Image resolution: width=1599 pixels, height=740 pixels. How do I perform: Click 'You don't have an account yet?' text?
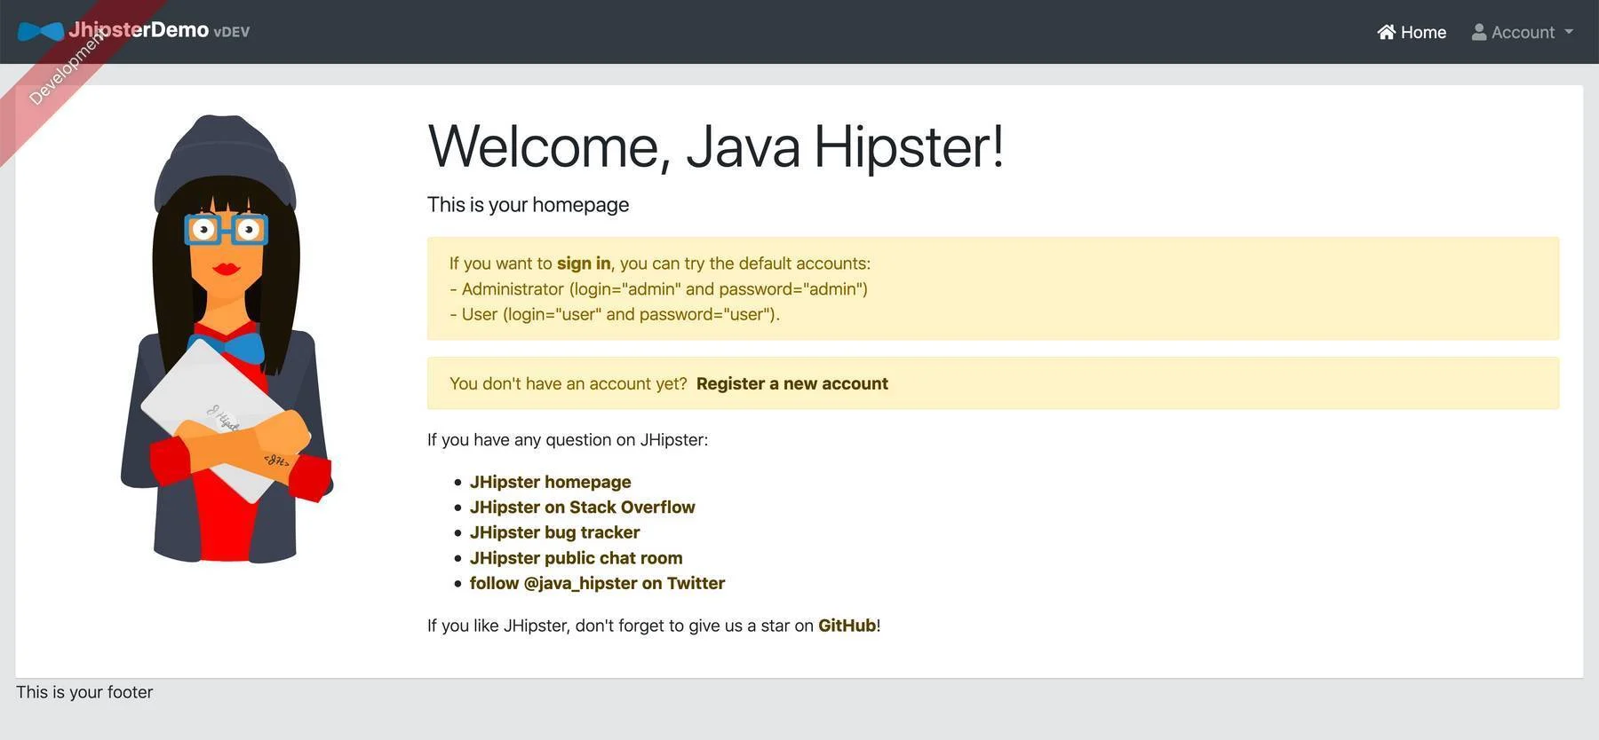(x=569, y=383)
